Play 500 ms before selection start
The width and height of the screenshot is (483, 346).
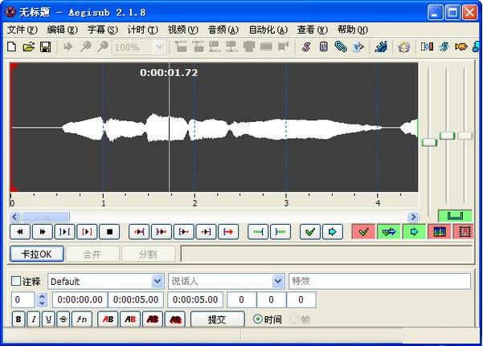(x=139, y=232)
